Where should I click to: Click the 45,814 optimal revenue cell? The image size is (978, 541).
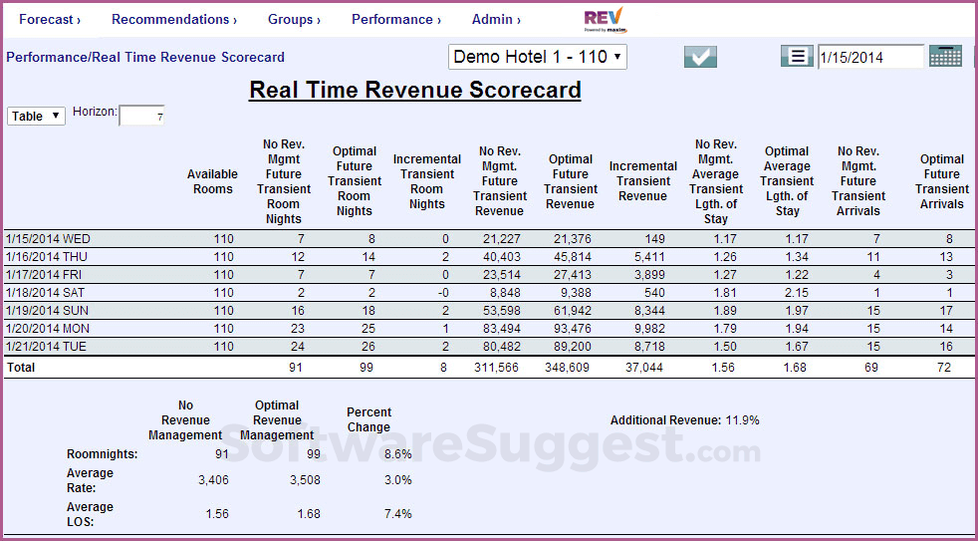pos(571,257)
